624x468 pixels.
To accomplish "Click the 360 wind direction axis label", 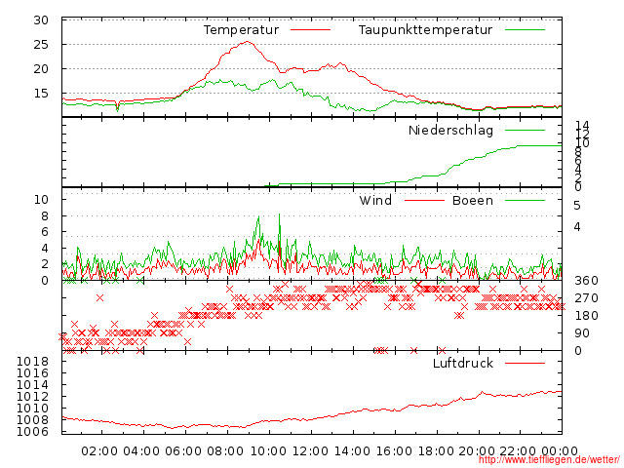I will coord(586,281).
